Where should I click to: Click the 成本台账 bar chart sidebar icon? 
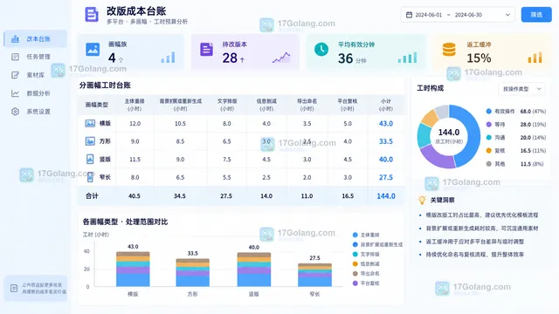pyautogui.click(x=15, y=38)
